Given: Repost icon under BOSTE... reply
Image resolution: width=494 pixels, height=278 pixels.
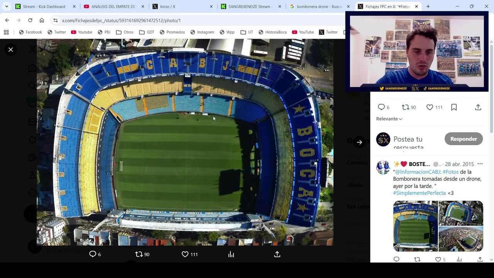Looking at the screenshot, I should pos(417,259).
